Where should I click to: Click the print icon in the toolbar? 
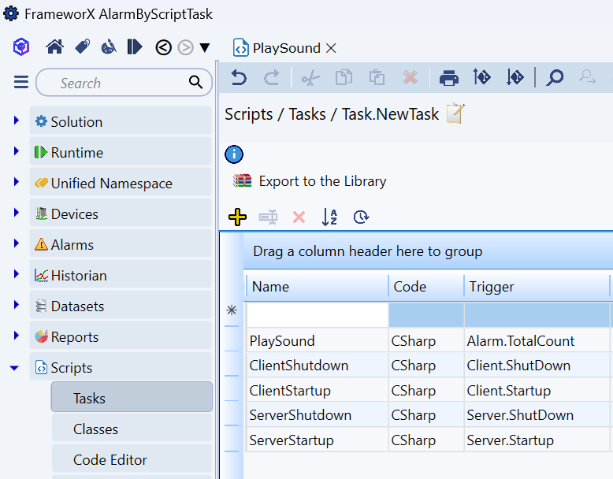point(449,77)
